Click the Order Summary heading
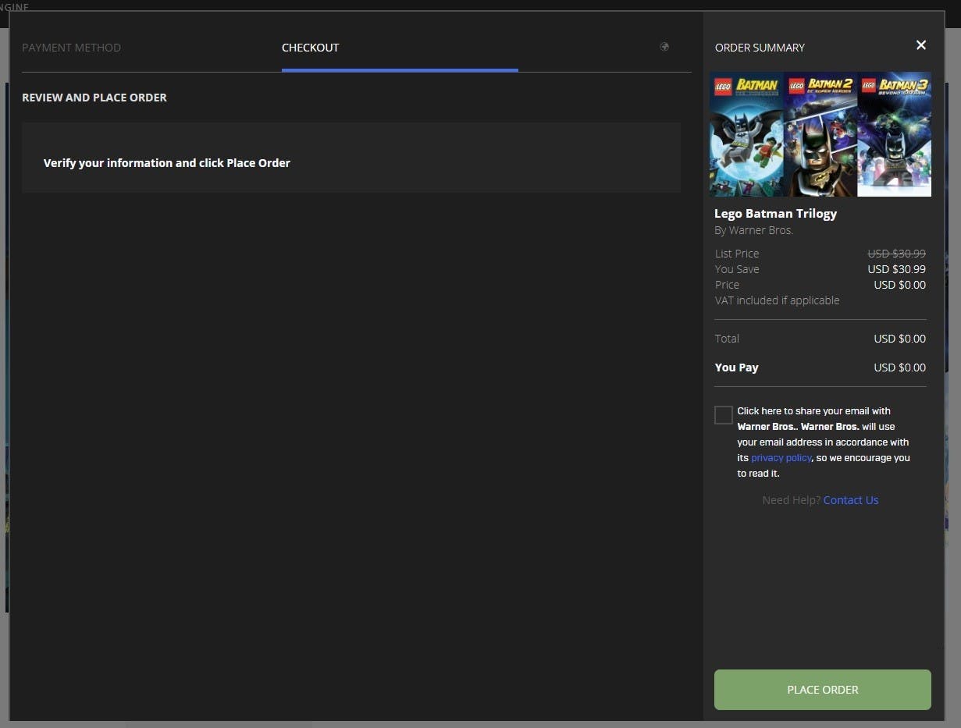961x728 pixels. [760, 48]
